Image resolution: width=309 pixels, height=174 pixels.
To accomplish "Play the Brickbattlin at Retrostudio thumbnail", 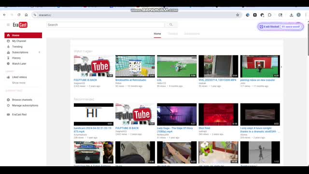I will pyautogui.click(x=135, y=66).
